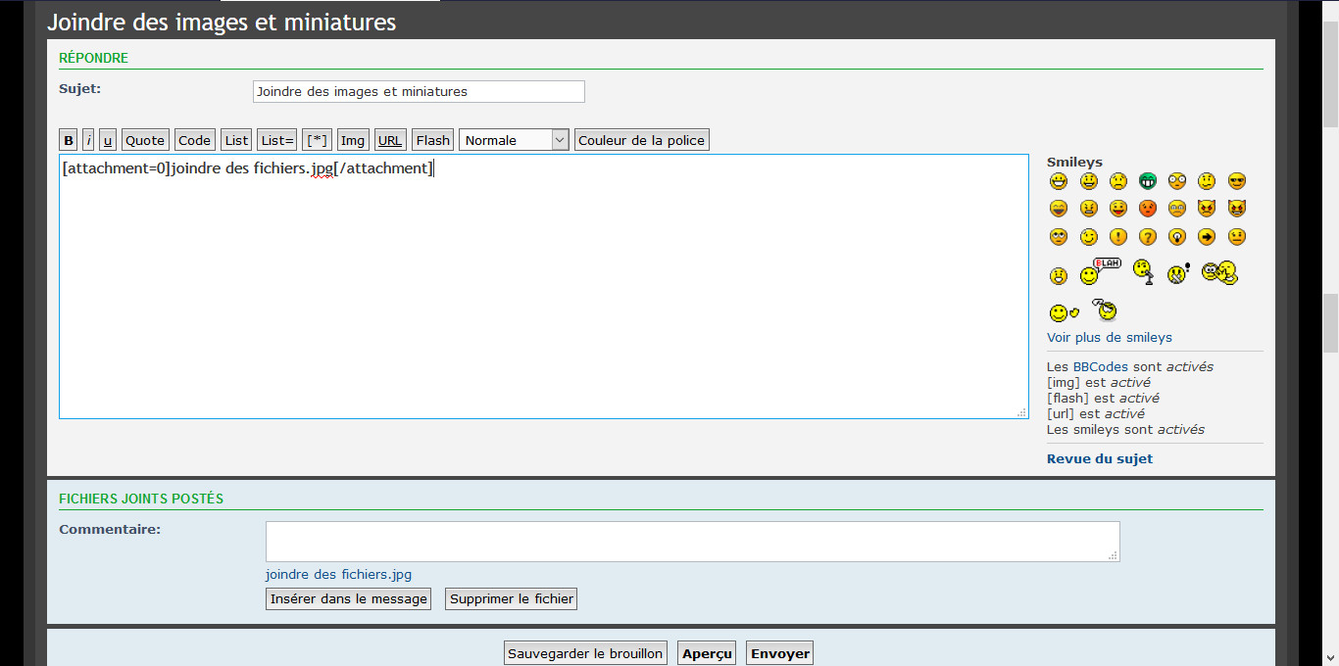
Task: Apply underline with the u button
Action: coord(108,140)
